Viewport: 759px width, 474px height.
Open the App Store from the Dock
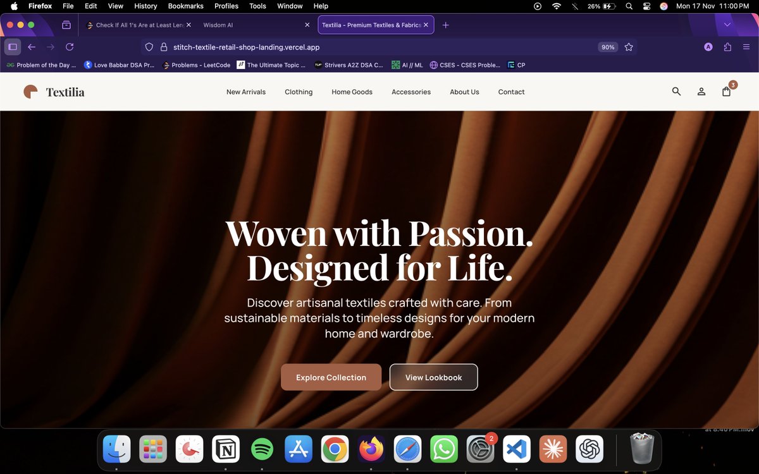(299, 449)
